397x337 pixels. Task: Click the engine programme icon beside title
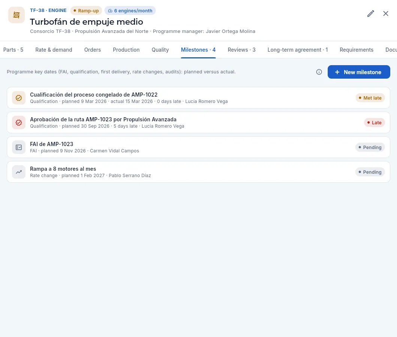(16, 15)
